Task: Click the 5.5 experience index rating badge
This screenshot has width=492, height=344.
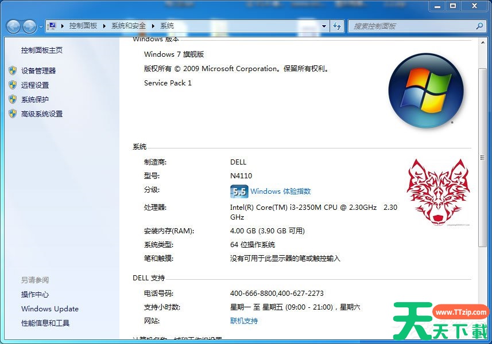Action: pyautogui.click(x=239, y=191)
